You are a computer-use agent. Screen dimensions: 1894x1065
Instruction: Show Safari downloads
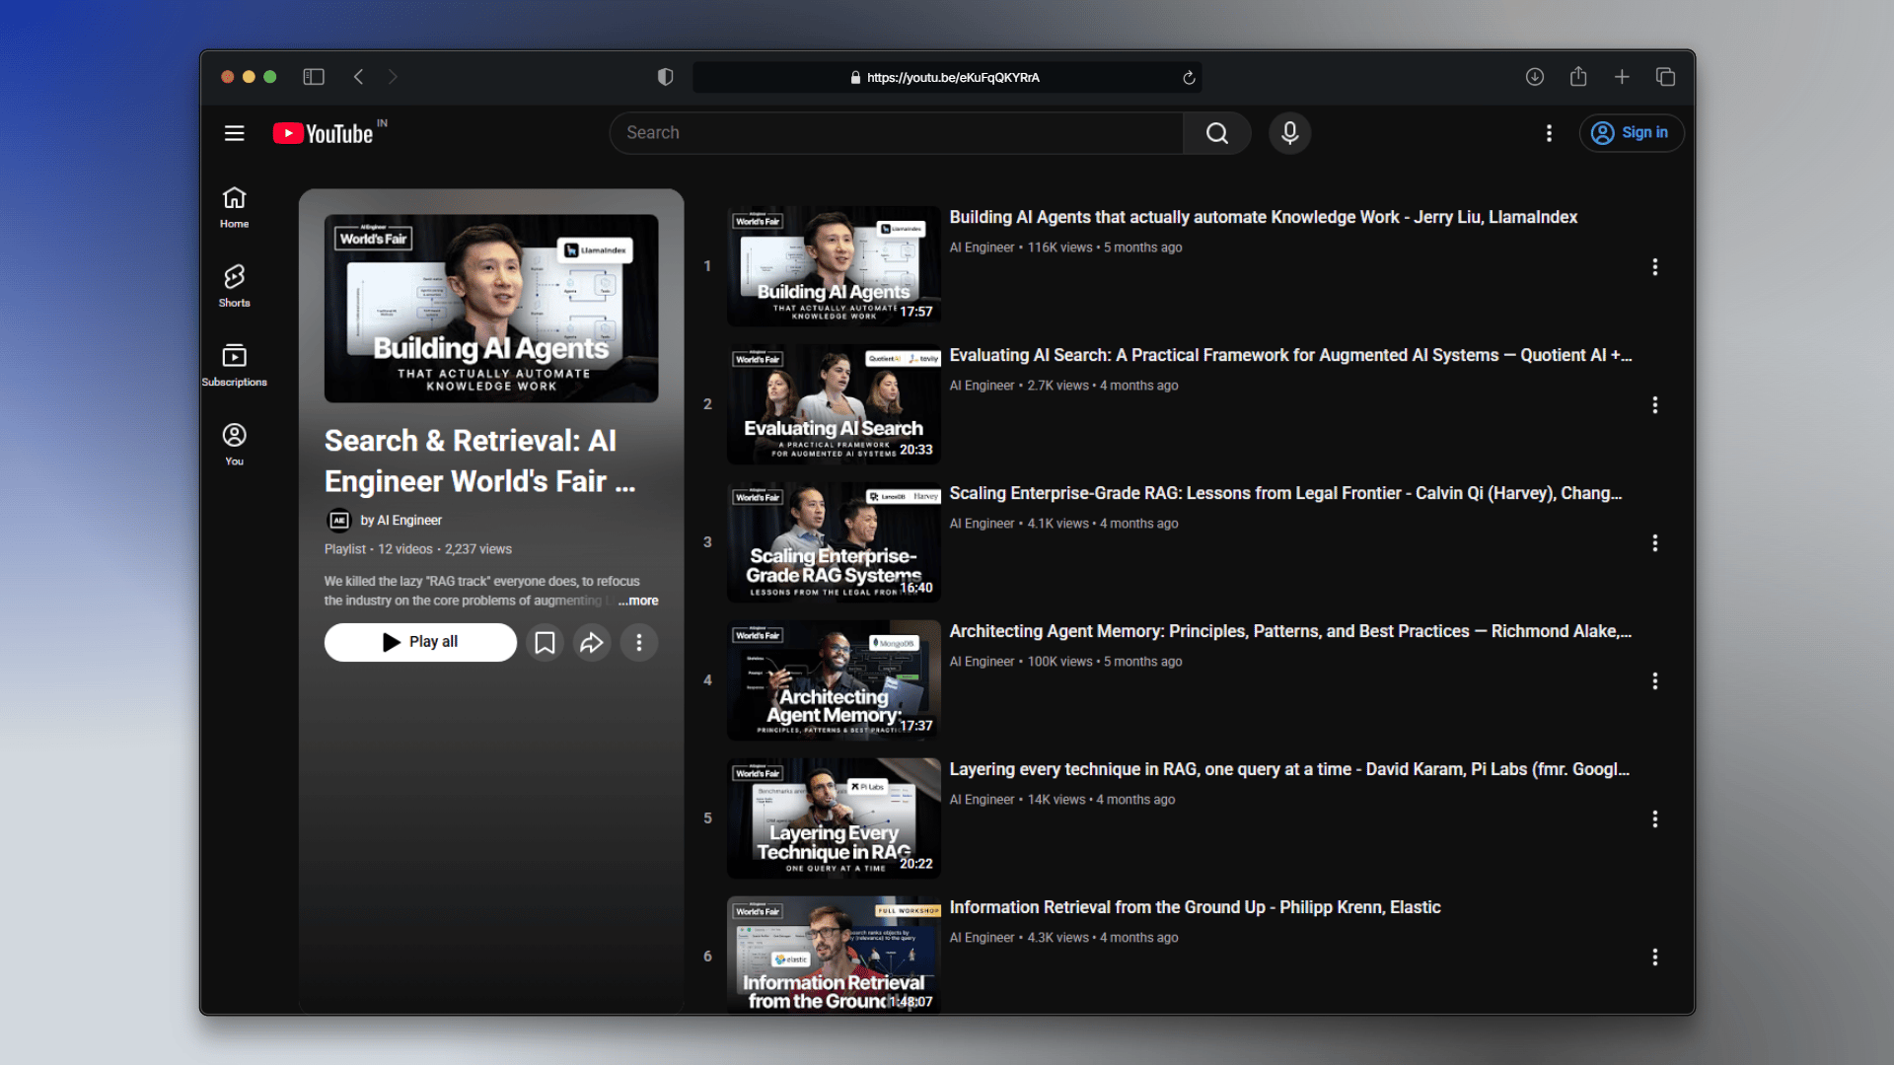click(1535, 77)
